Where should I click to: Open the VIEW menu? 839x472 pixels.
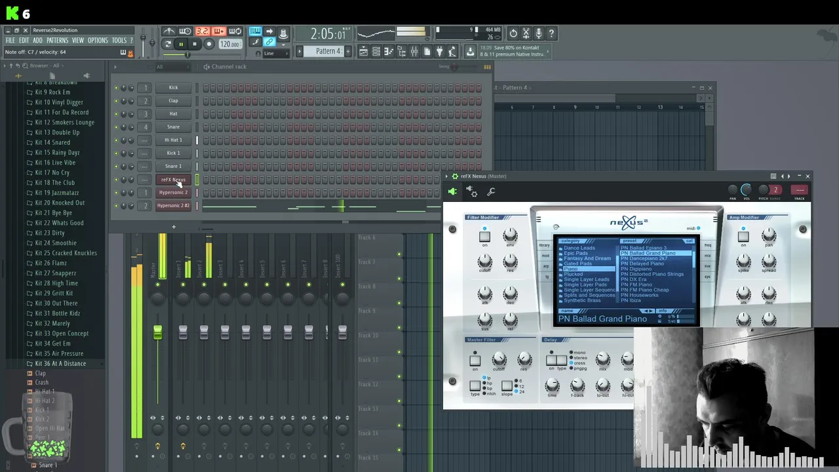[x=77, y=41]
